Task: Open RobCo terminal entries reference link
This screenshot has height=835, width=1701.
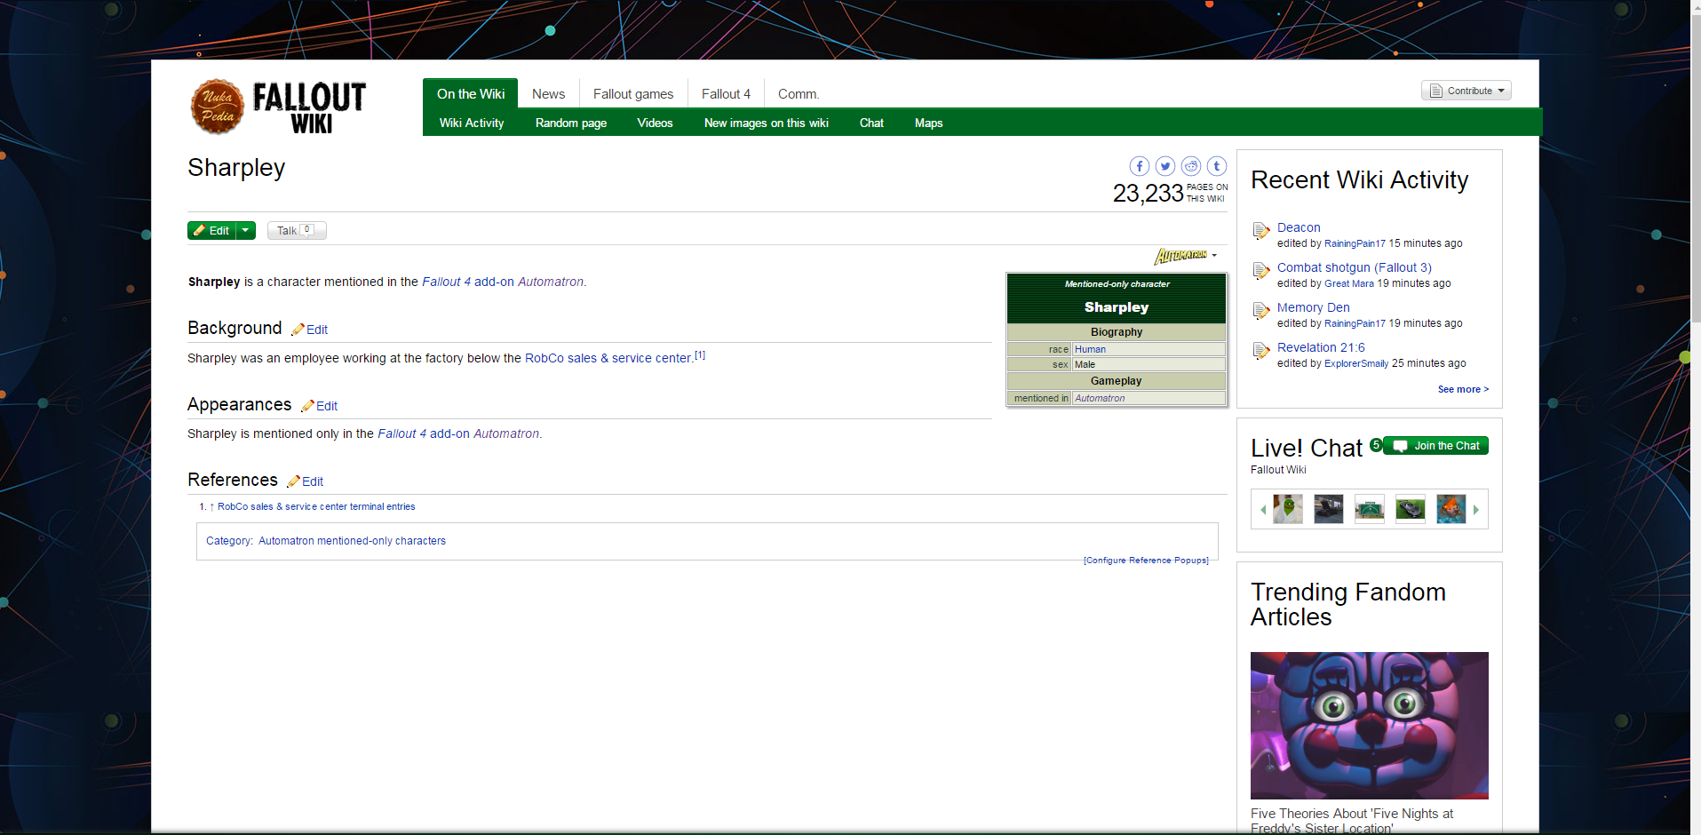Action: [x=316, y=506]
